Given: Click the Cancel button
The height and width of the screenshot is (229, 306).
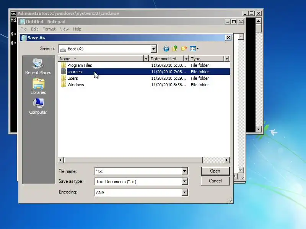Looking at the screenshot, I should 215,181.
